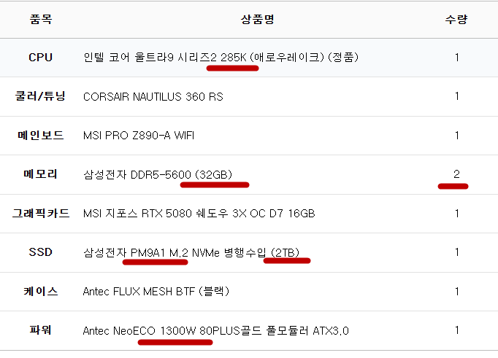Click the 품목 column header
The image size is (498, 358).
(41, 19)
